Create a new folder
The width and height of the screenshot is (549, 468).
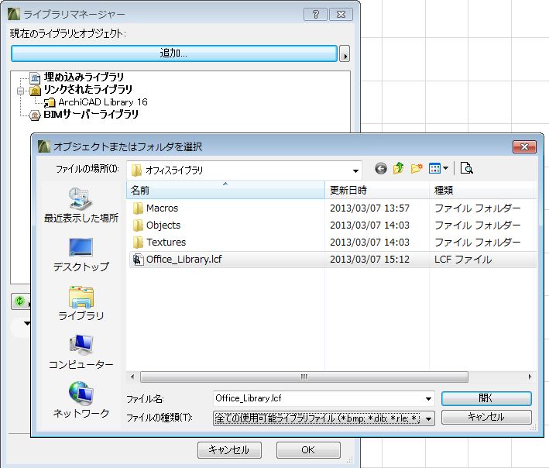click(417, 169)
